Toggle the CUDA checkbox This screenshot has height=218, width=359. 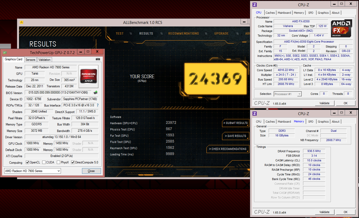point(43,162)
